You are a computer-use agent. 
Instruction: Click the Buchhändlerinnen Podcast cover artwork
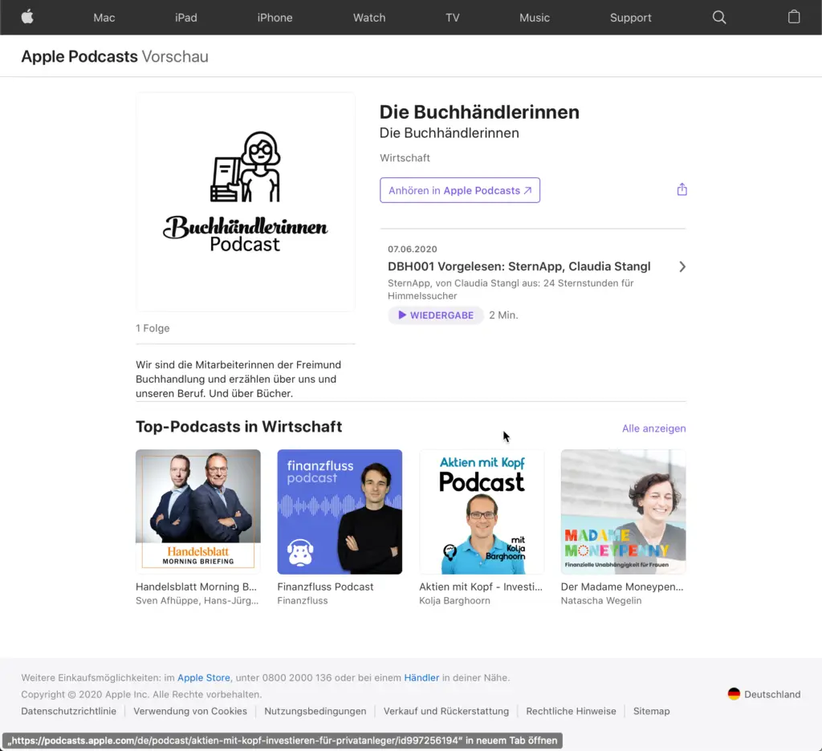coord(246,201)
